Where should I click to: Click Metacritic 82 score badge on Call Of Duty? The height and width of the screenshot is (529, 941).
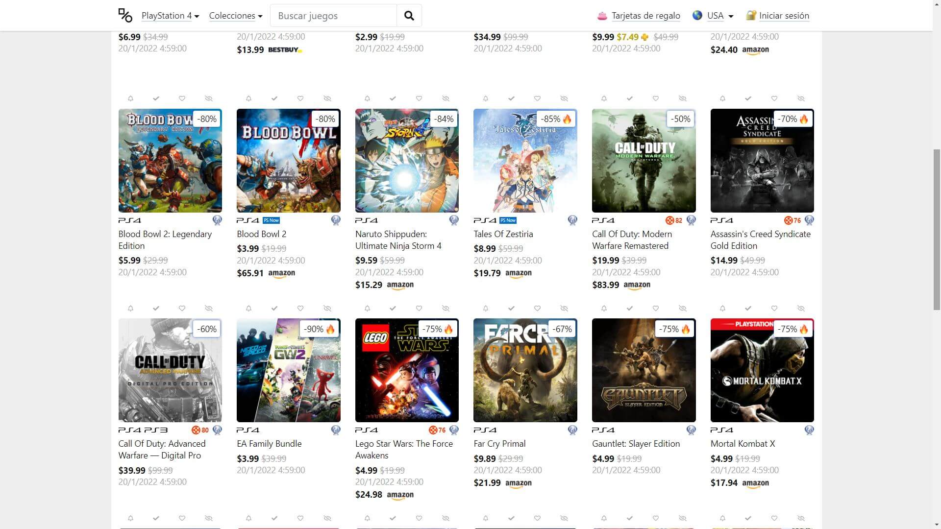point(674,220)
